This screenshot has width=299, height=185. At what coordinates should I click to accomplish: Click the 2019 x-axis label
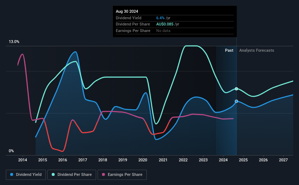(x=123, y=160)
